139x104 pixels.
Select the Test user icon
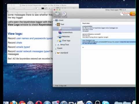point(58,25)
